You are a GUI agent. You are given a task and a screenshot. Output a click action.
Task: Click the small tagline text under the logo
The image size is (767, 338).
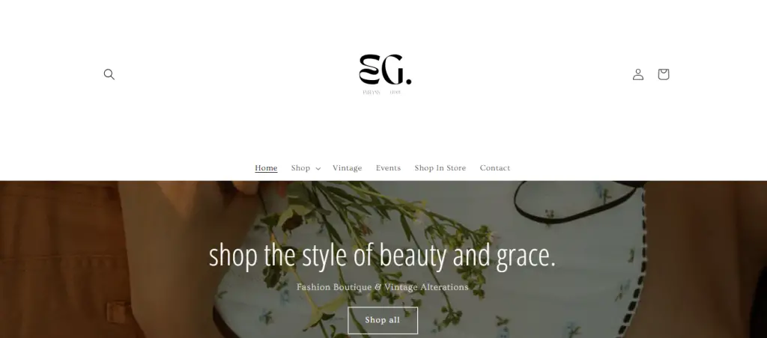[381, 92]
